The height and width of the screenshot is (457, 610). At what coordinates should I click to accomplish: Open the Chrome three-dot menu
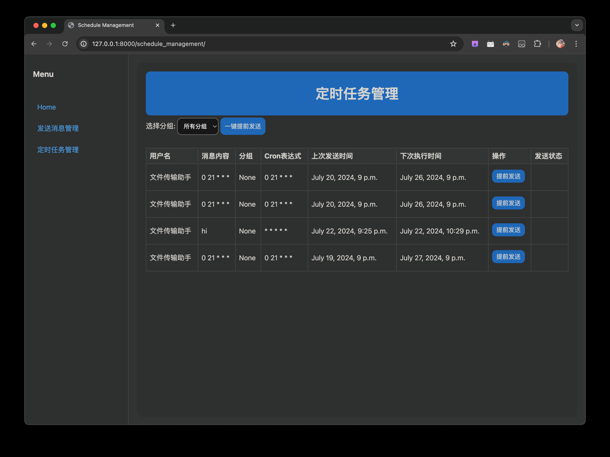(576, 44)
